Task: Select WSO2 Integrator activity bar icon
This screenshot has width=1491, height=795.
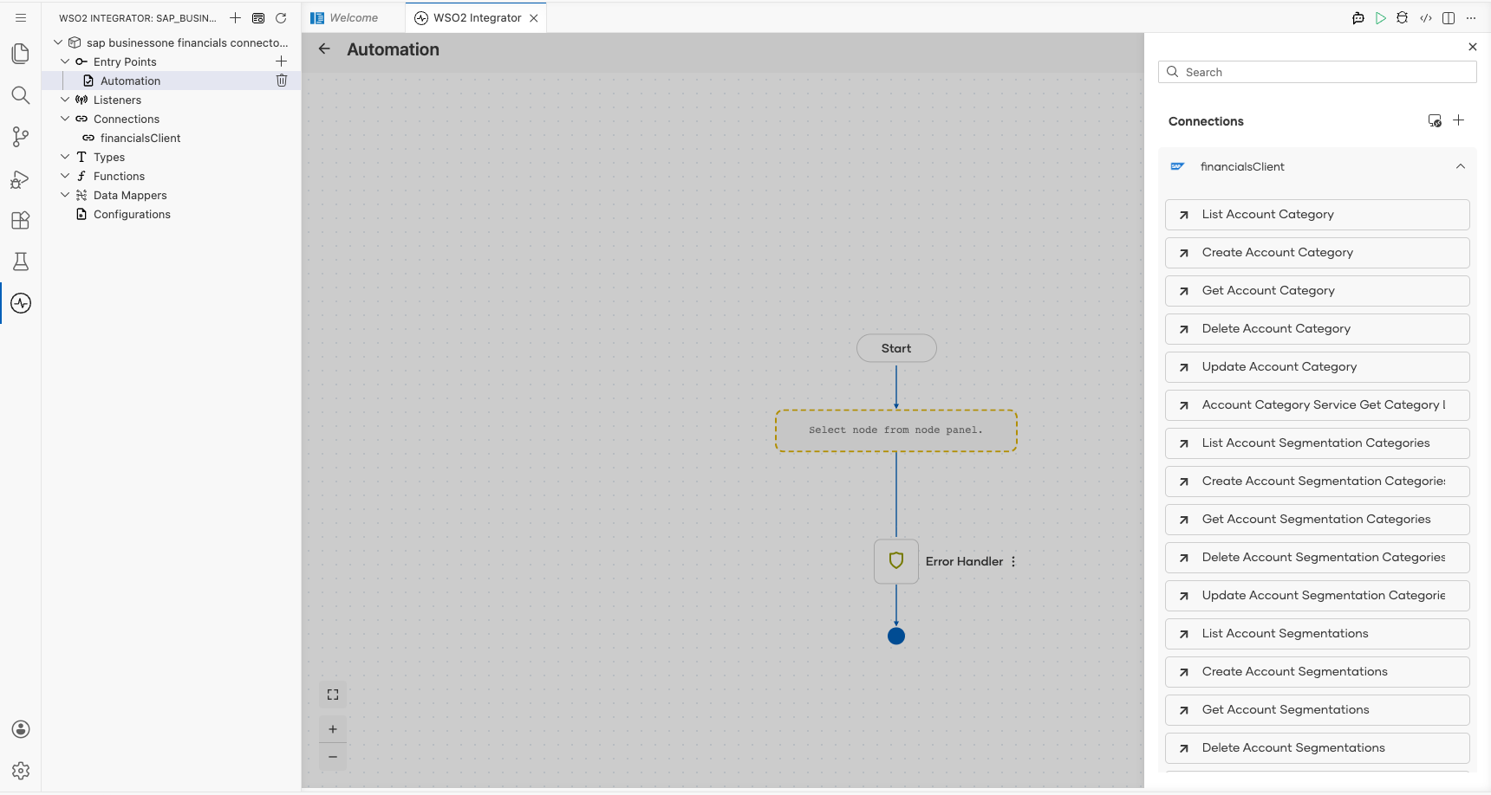Action: (x=21, y=303)
